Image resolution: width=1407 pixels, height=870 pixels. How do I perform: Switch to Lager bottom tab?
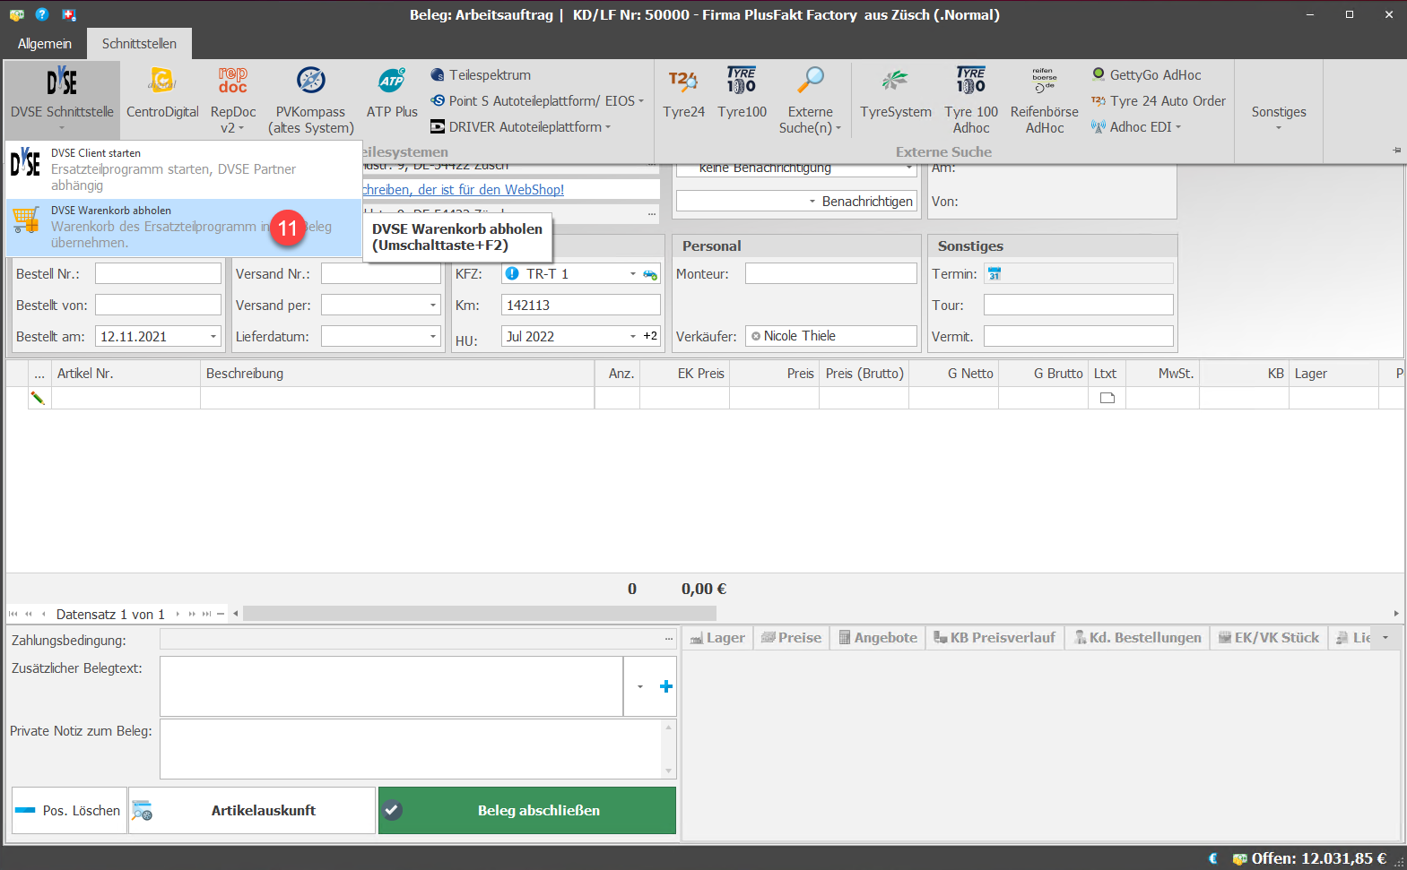point(717,638)
